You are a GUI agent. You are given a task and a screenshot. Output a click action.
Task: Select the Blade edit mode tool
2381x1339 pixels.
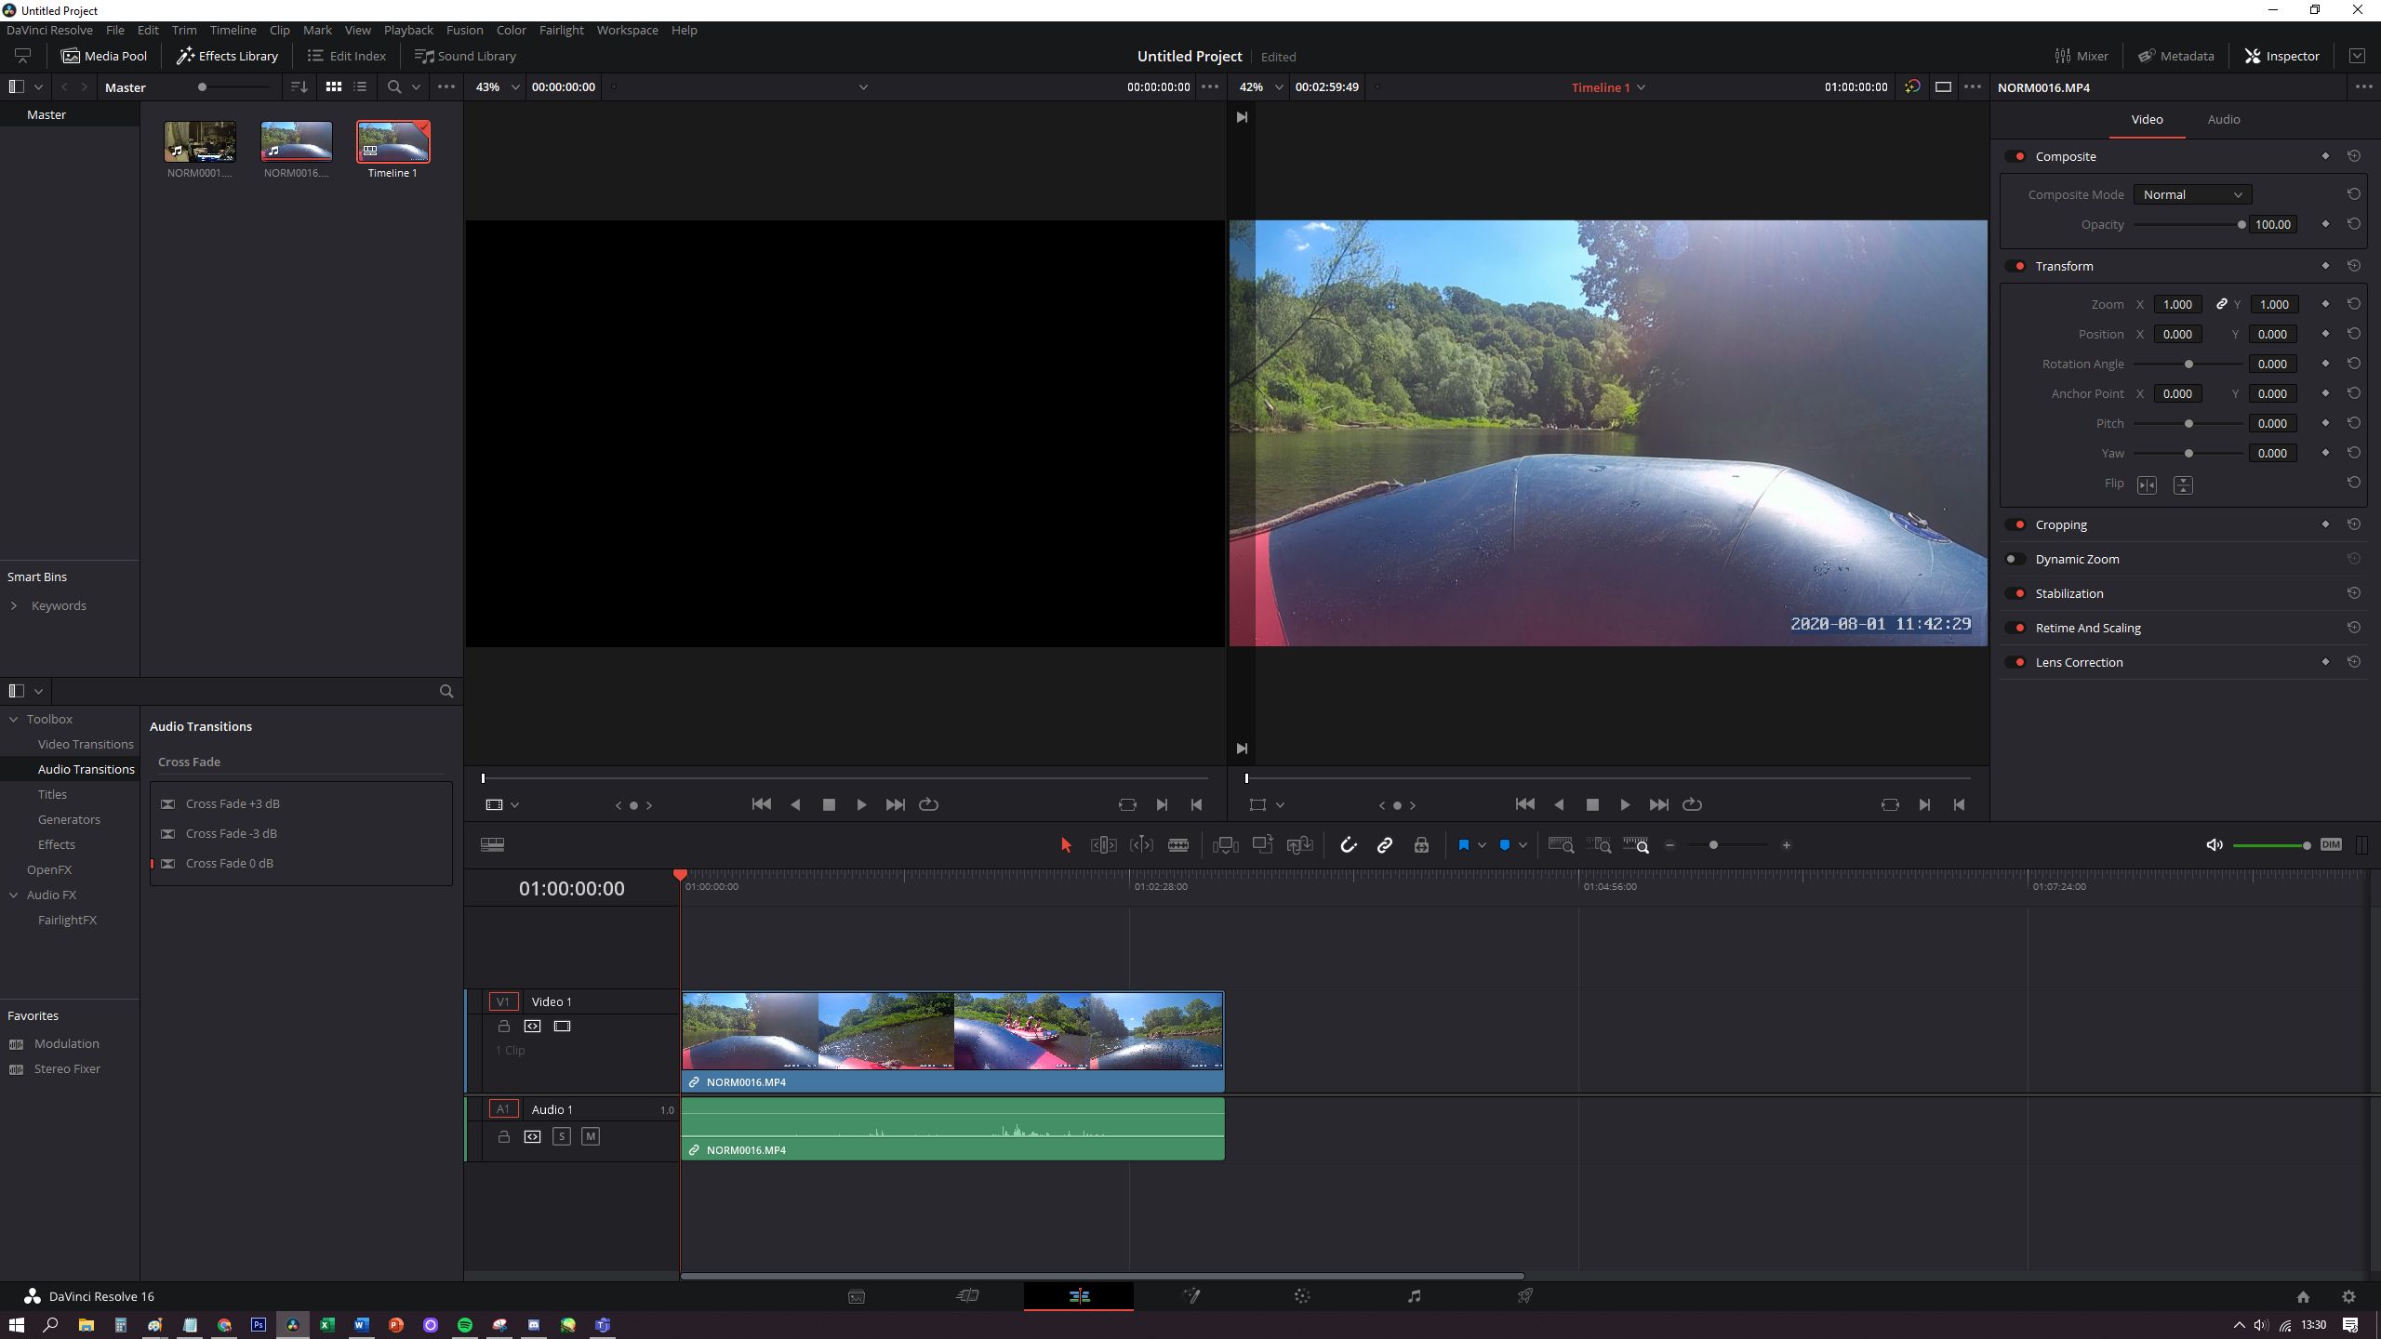[x=1177, y=845]
